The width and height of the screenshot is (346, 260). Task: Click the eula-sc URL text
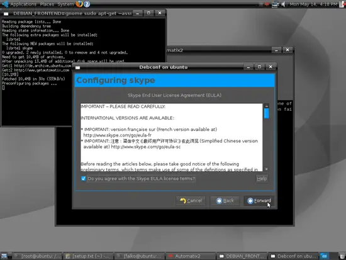click(146, 147)
